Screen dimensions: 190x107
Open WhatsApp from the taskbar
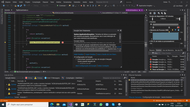pyautogui.click(x=101, y=104)
